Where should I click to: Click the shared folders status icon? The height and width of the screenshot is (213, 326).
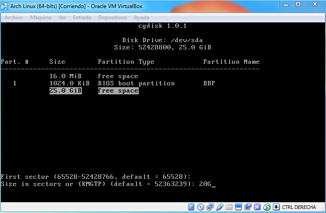coord(229,207)
